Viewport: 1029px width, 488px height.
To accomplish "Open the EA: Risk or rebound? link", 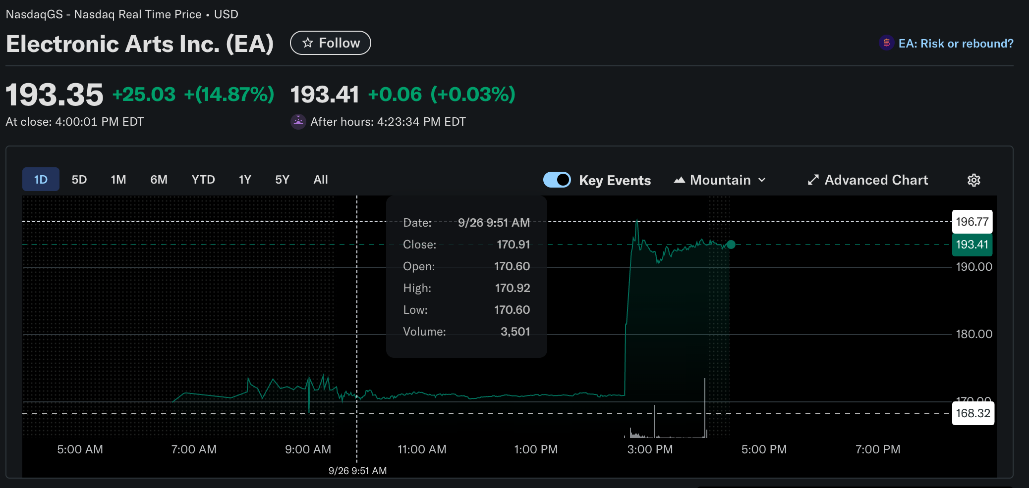I will [955, 44].
